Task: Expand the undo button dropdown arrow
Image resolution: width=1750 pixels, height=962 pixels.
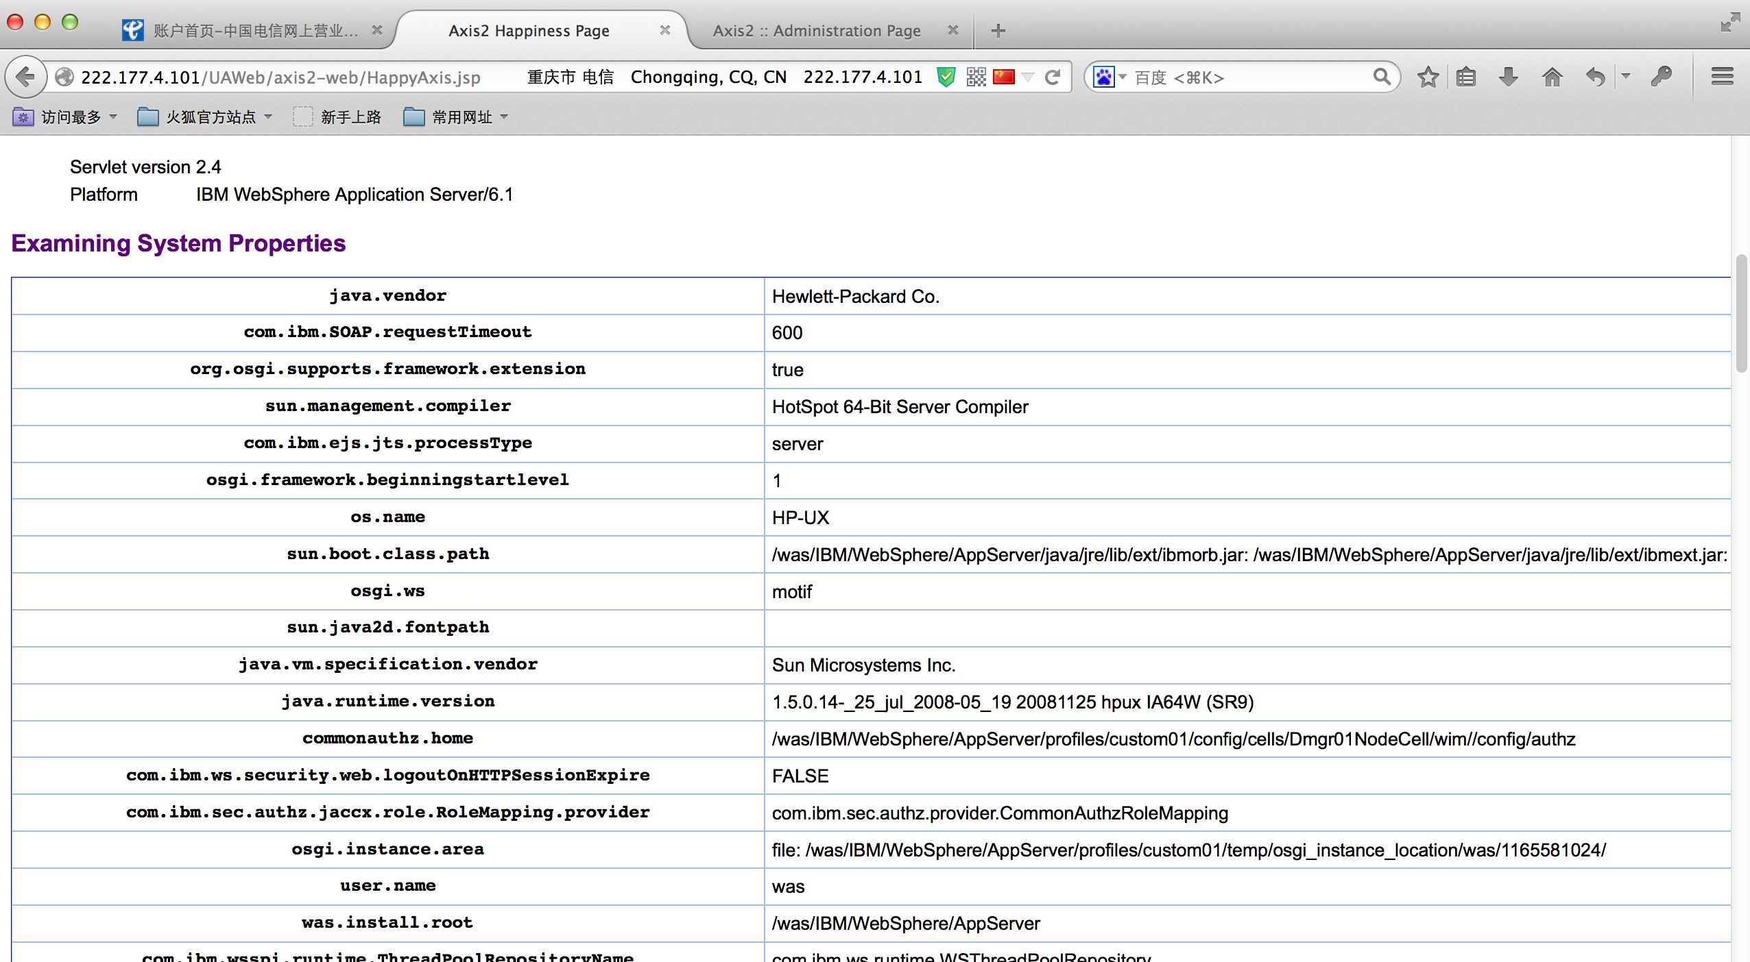Action: coord(1625,77)
